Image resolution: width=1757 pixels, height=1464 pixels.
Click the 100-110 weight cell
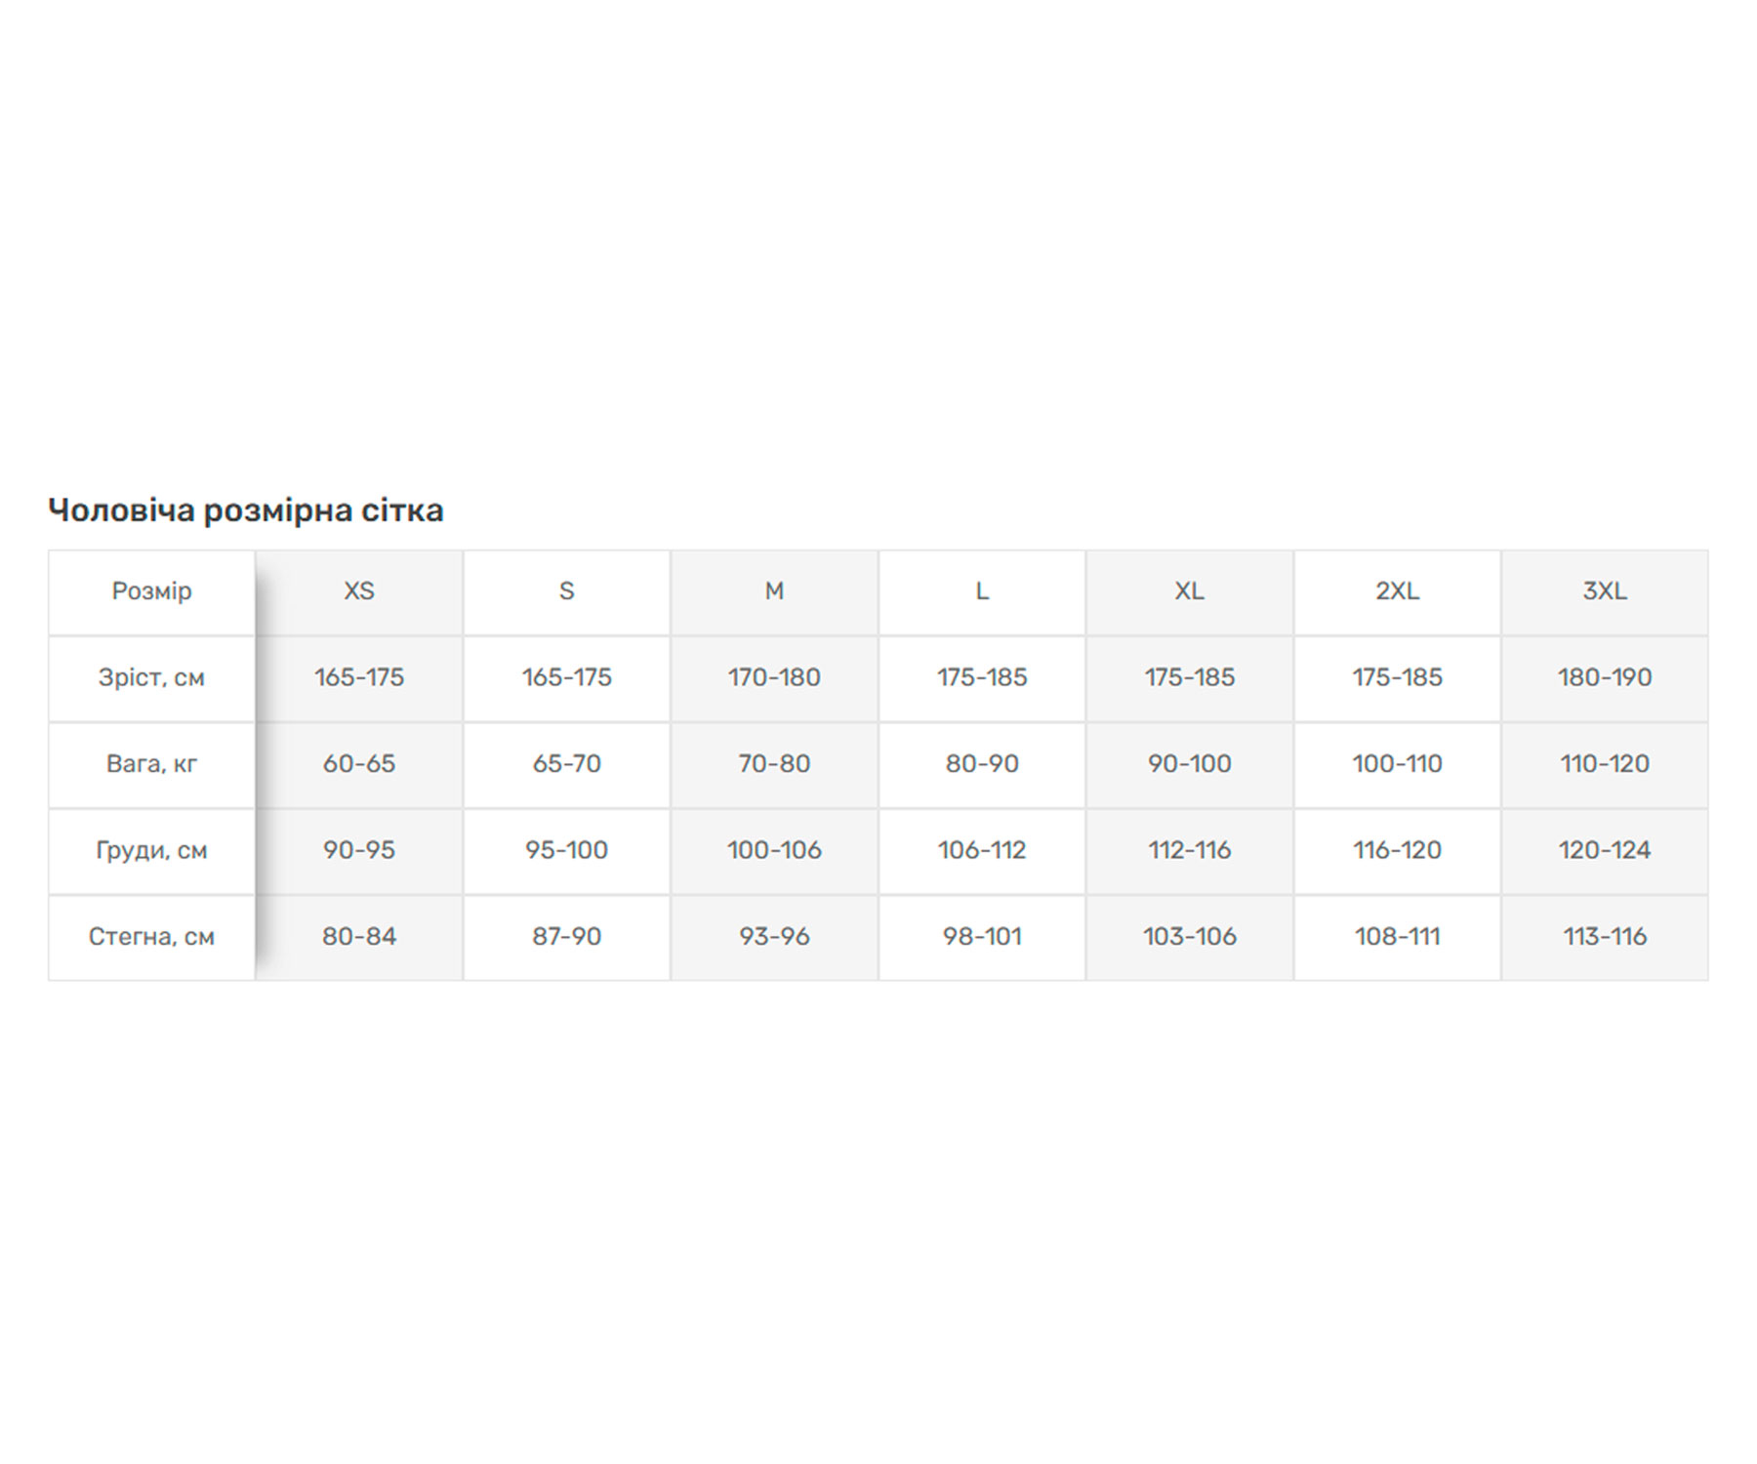pos(1397,764)
